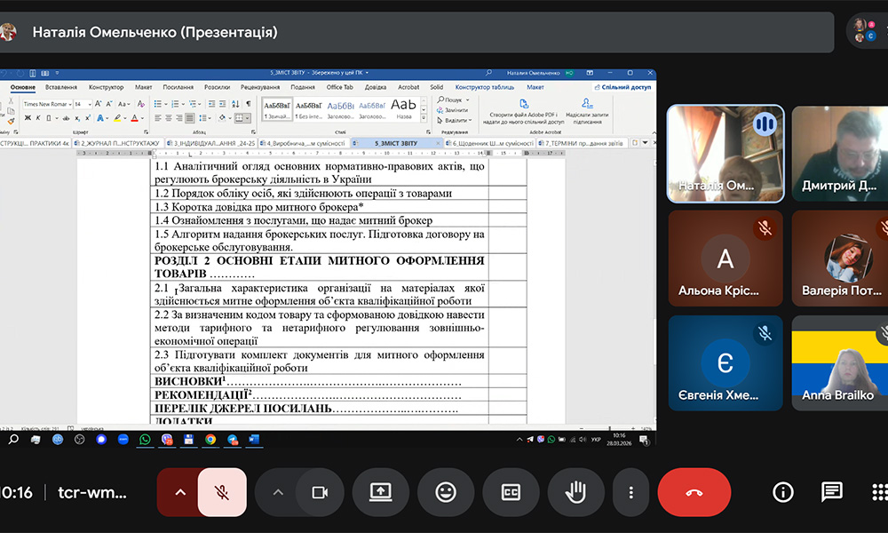Unmute the microphone in the call

click(x=222, y=492)
